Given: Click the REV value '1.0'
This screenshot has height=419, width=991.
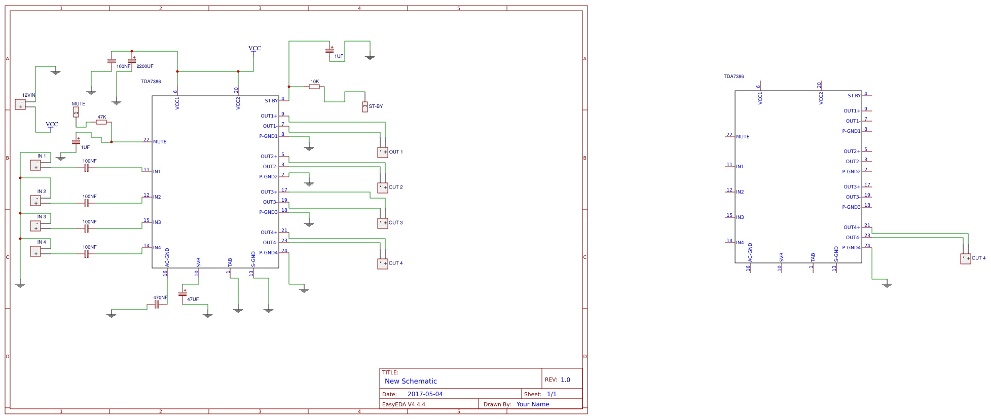Looking at the screenshot, I should [565, 379].
